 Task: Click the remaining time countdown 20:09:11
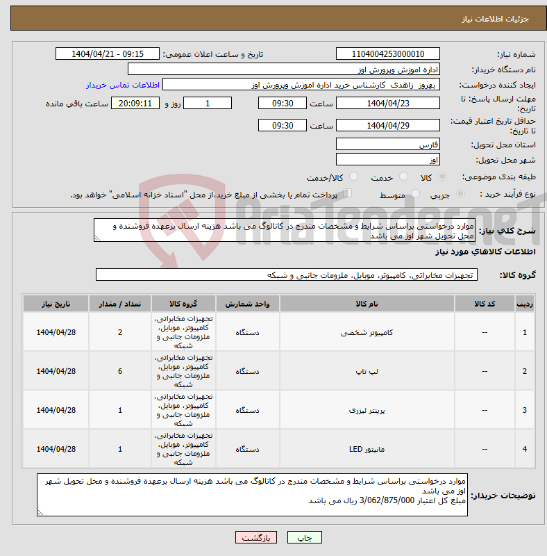[135, 103]
